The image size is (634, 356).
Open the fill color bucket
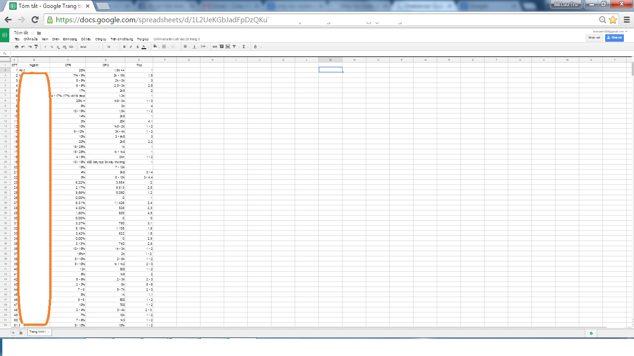[x=155, y=47]
